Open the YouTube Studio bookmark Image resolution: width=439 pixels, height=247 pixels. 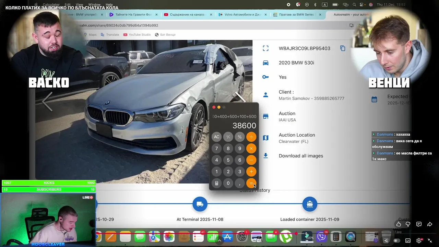137,35
